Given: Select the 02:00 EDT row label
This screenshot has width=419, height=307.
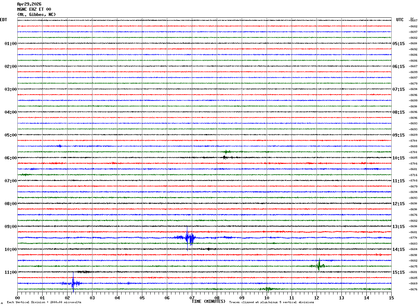Looking at the screenshot, I should [10, 67].
